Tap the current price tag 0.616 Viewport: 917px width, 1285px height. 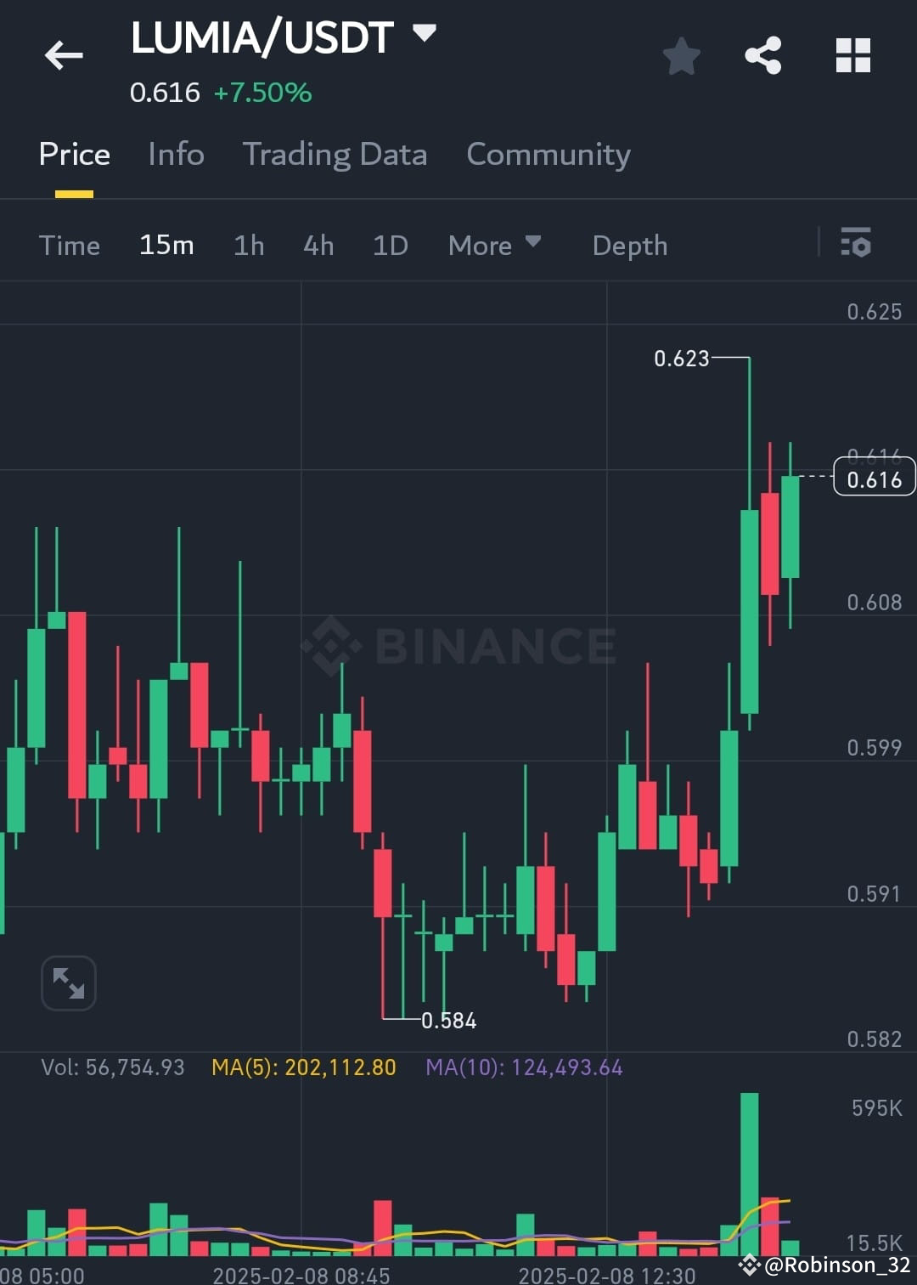click(873, 478)
